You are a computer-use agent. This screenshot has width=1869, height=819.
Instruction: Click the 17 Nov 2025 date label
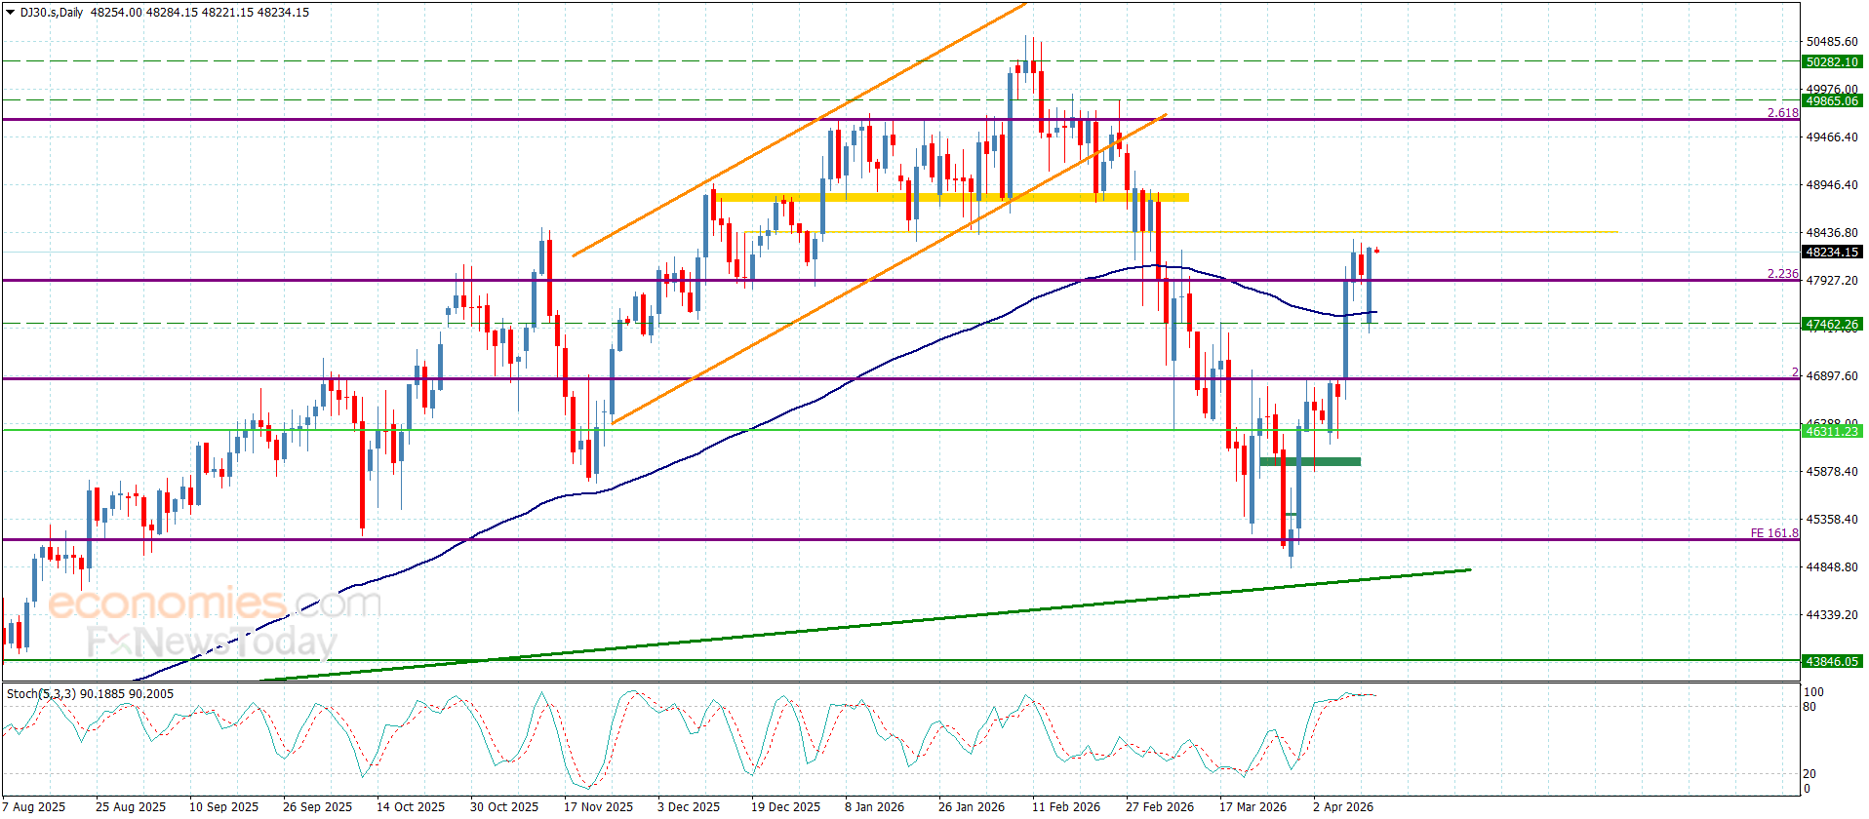[599, 807]
